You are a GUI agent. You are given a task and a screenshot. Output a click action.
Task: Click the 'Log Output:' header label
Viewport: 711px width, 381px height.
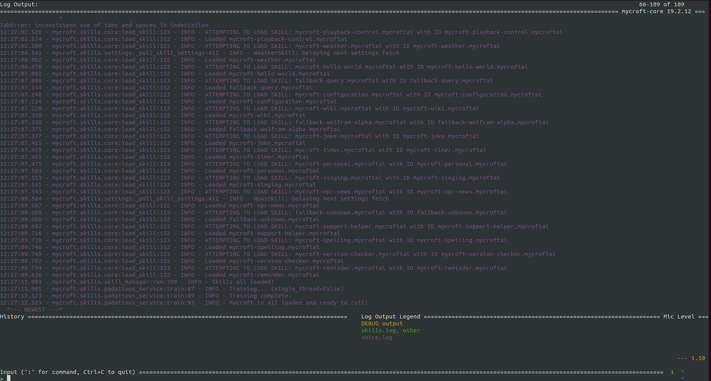[x=19, y=4]
